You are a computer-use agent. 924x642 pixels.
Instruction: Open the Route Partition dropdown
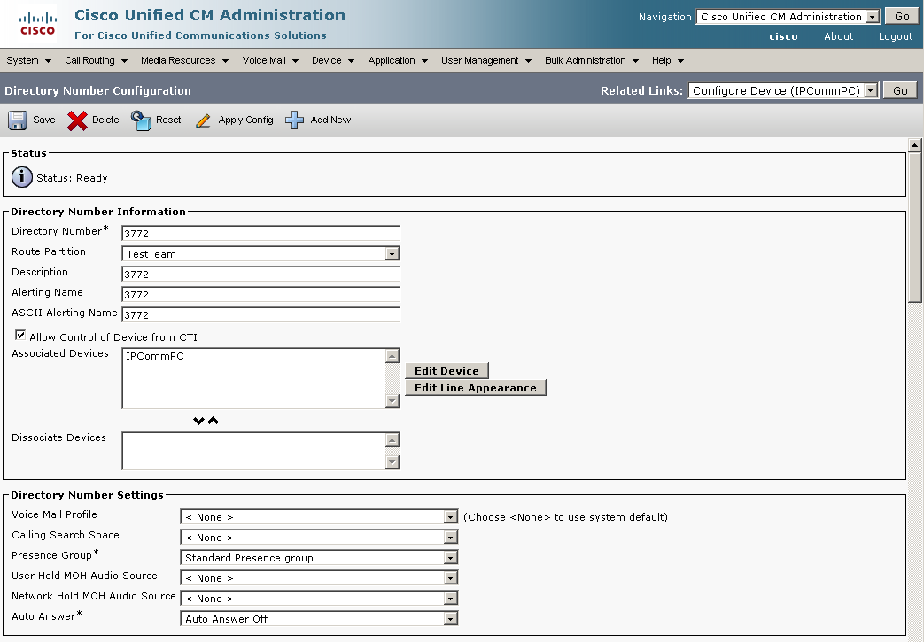click(392, 254)
